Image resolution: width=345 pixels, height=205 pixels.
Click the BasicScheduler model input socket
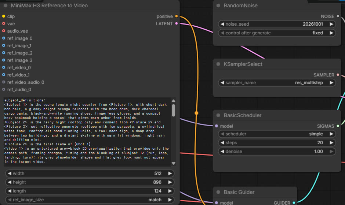tap(217, 126)
